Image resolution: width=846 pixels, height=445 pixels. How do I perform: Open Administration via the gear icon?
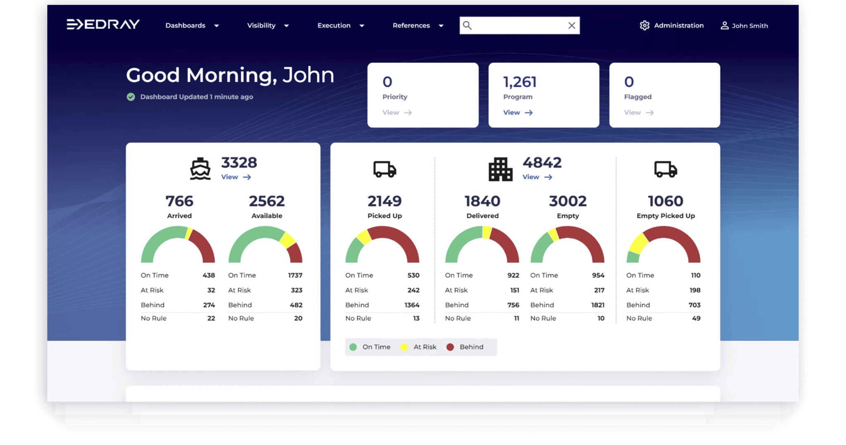coord(644,25)
